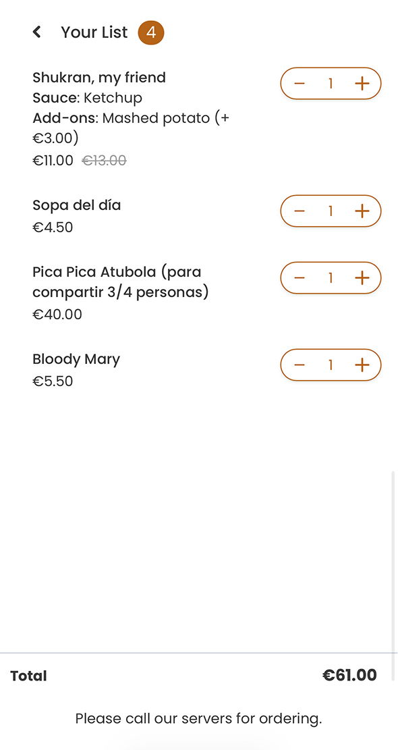Click the plus icon for Sopa del día
398x750 pixels.
362,211
